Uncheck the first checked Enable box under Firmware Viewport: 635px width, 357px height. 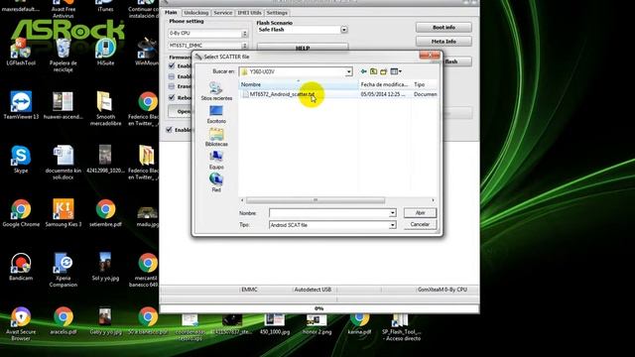[x=172, y=65]
